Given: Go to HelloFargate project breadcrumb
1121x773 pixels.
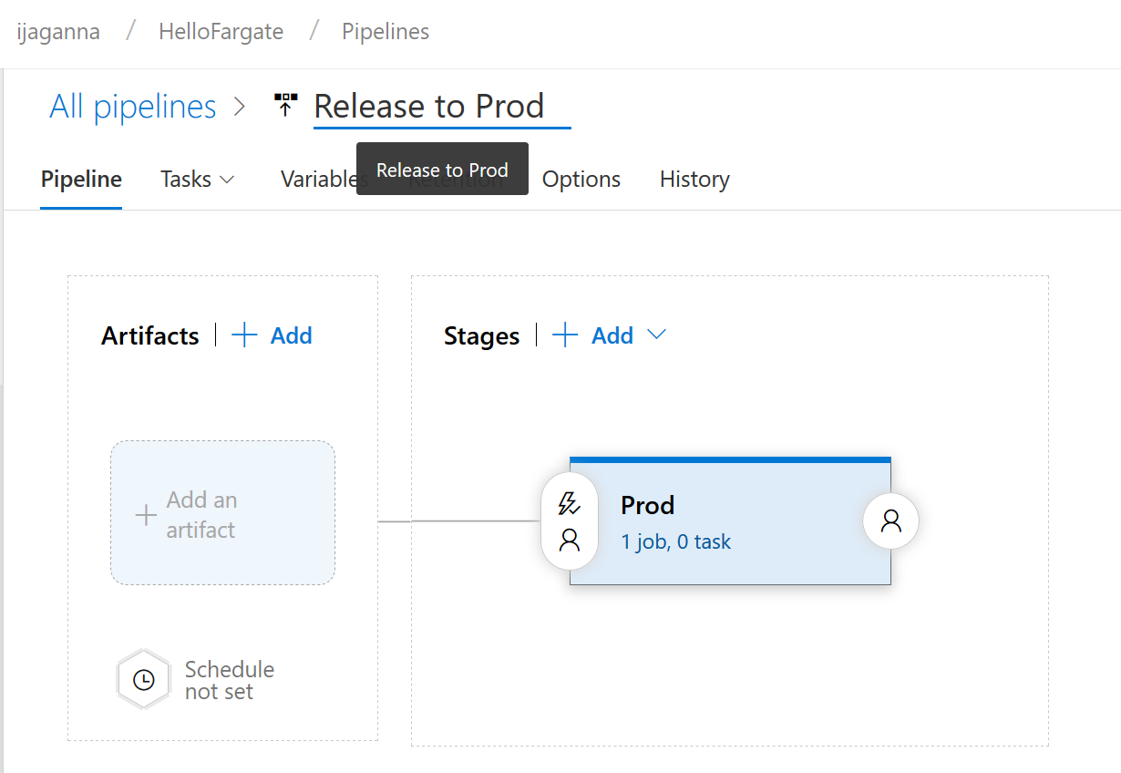Looking at the screenshot, I should point(221,32).
